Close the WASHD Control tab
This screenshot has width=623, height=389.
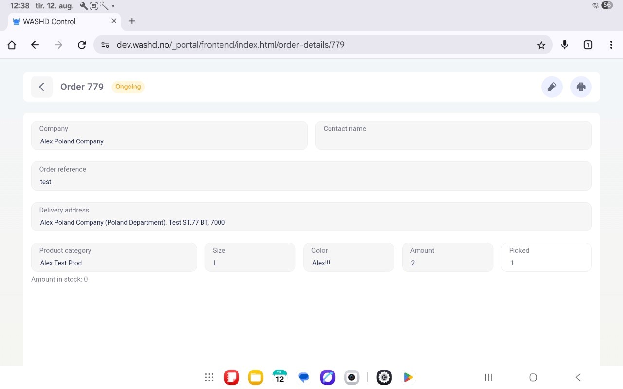tap(114, 21)
